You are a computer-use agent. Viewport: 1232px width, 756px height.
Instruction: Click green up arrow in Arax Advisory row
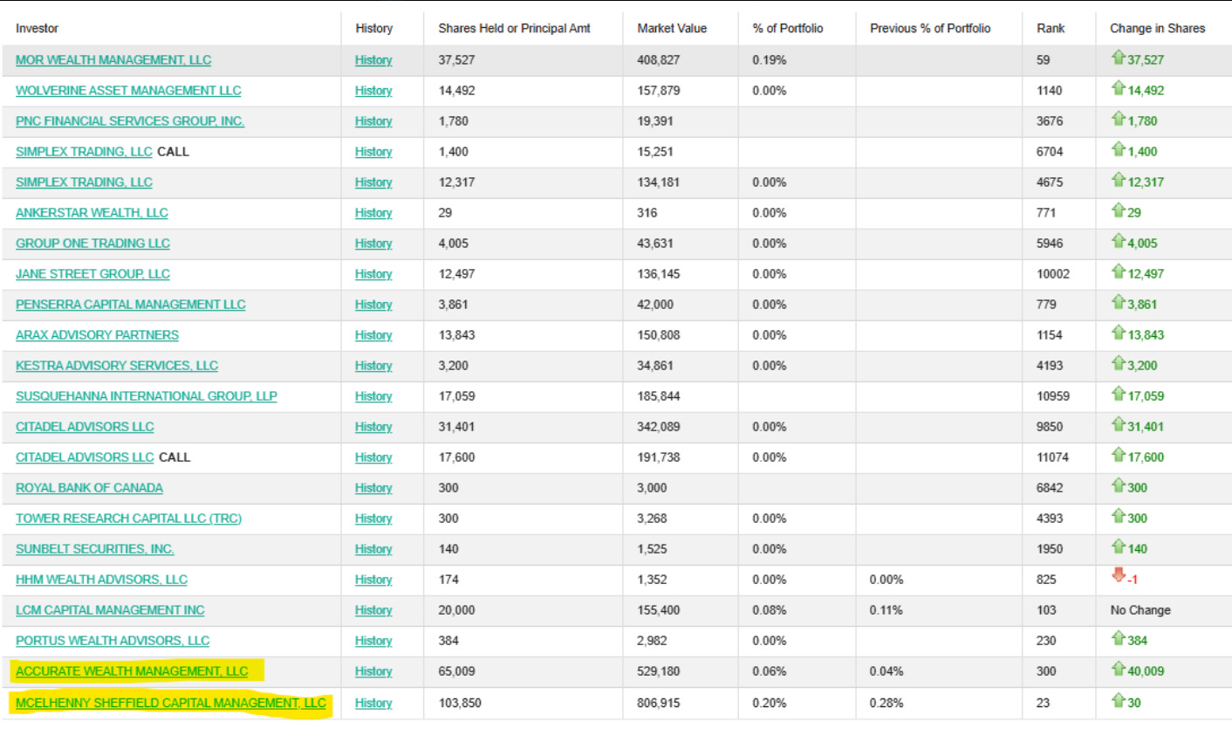1118,333
